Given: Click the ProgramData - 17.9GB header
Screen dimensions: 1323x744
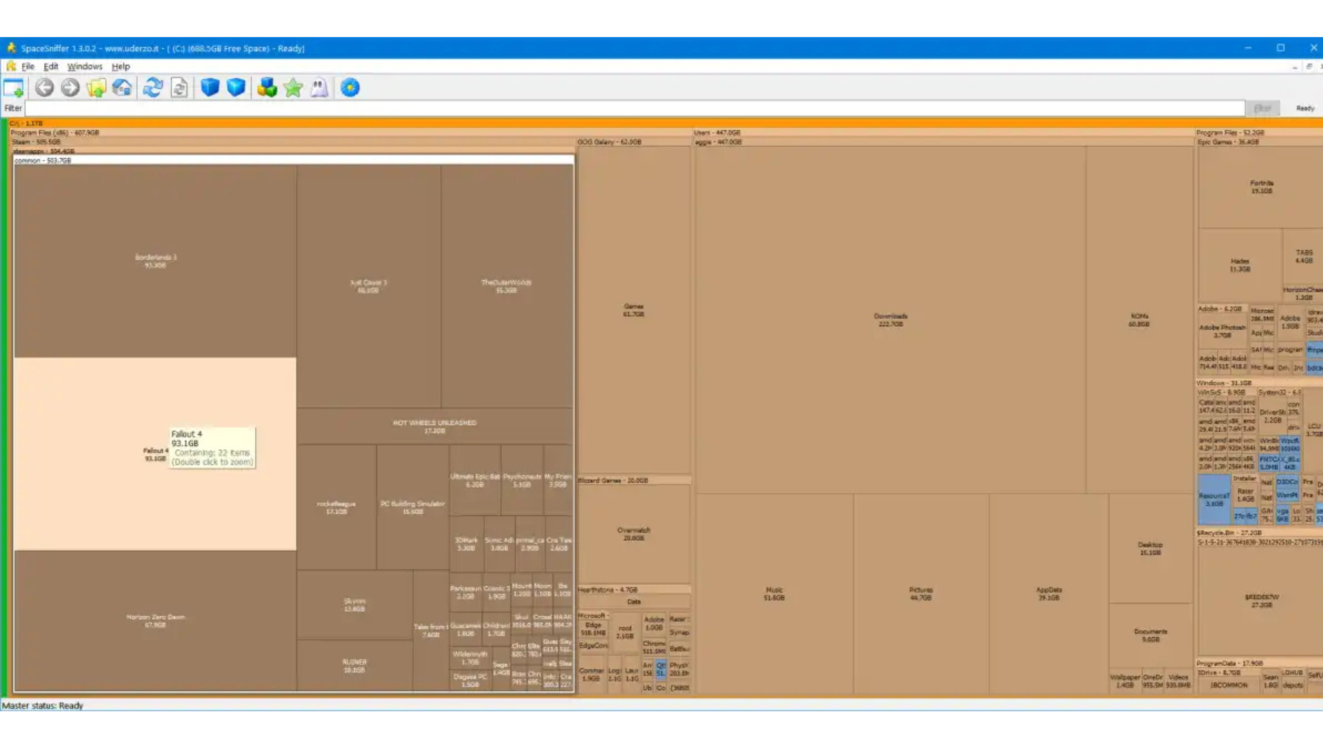Looking at the screenshot, I should click(1259, 663).
